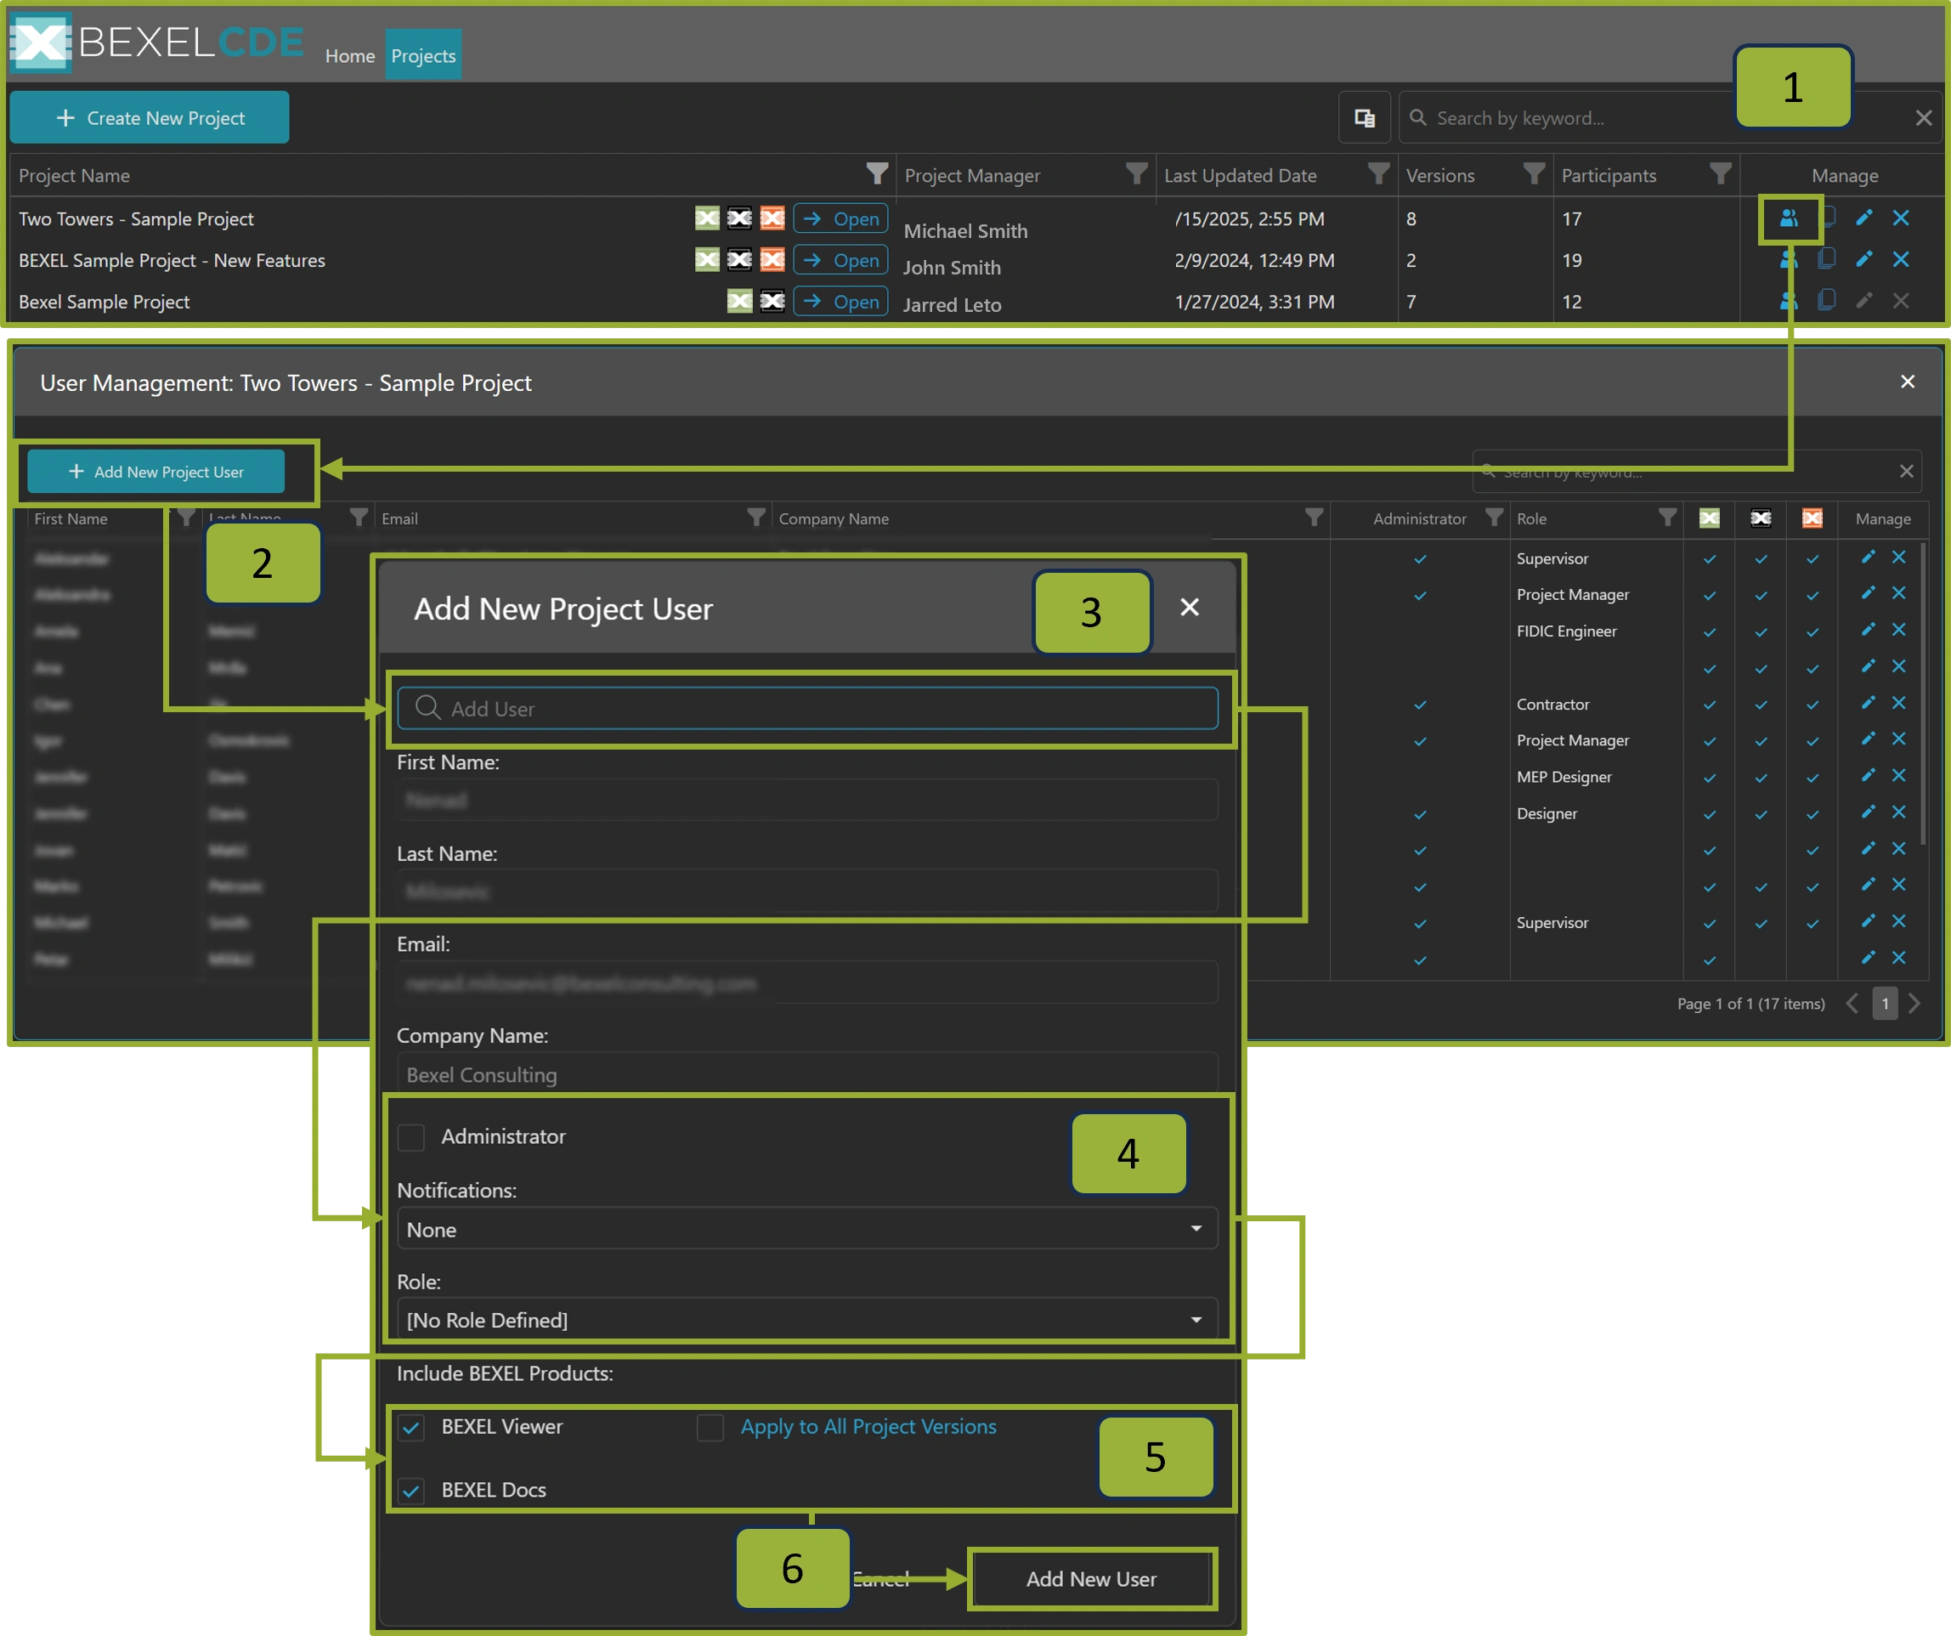Close the User Management window
This screenshot has height=1636, width=1951.
click(1908, 382)
